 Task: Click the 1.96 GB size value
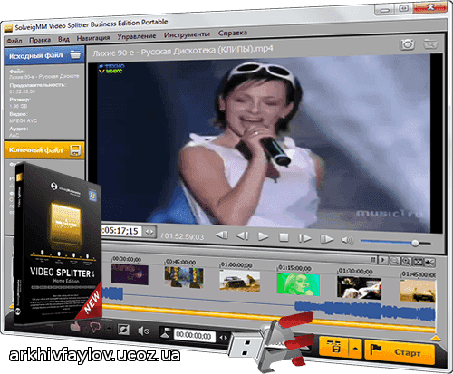click(18, 106)
